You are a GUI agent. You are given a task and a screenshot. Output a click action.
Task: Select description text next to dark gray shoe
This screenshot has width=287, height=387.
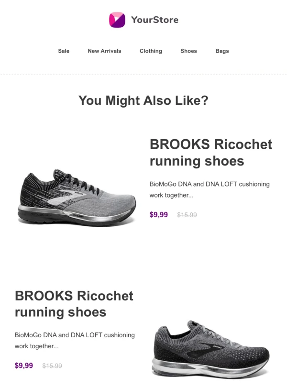pos(75,341)
